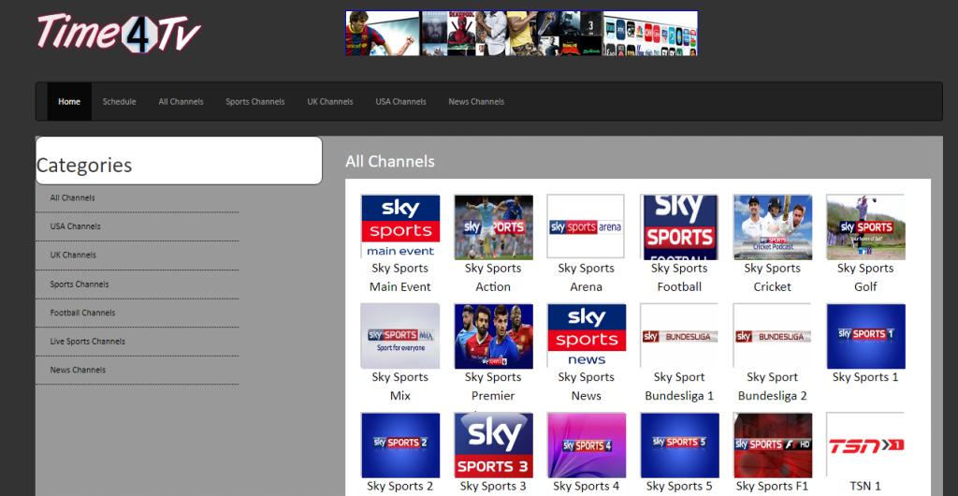
Task: Open Sky Sports Arena channel logo
Action: (x=586, y=226)
